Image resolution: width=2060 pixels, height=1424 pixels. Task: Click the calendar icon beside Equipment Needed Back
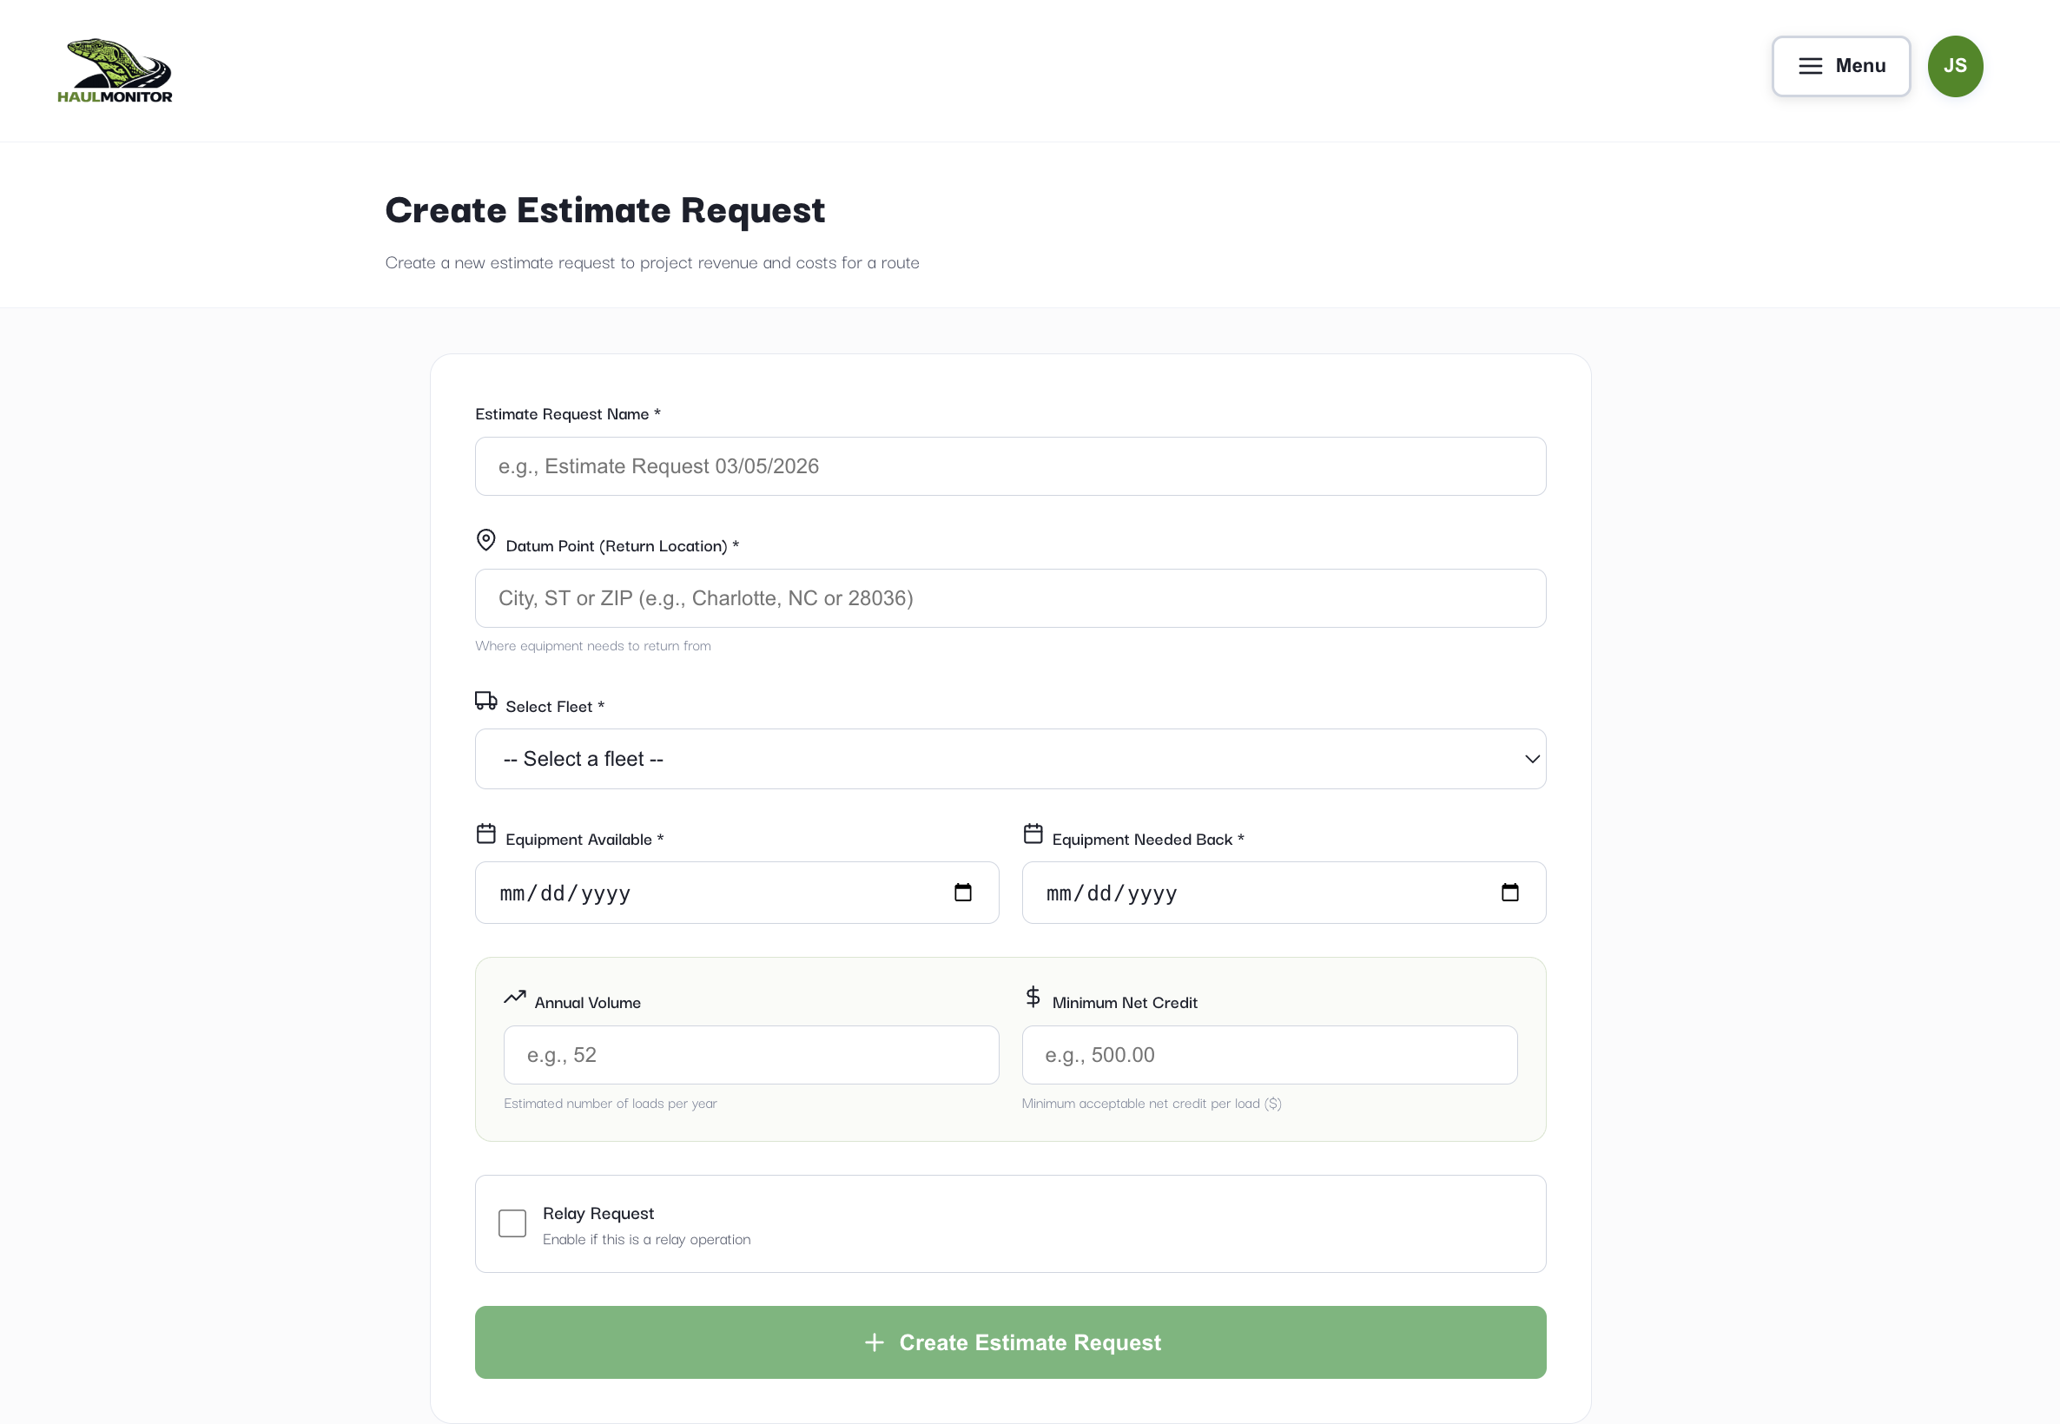point(1033,833)
